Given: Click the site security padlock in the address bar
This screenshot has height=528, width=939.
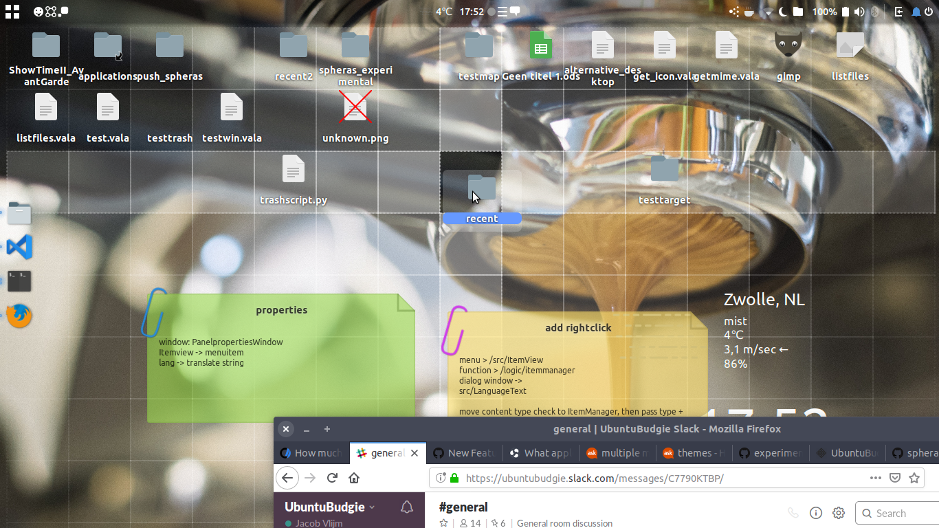Looking at the screenshot, I should point(454,478).
